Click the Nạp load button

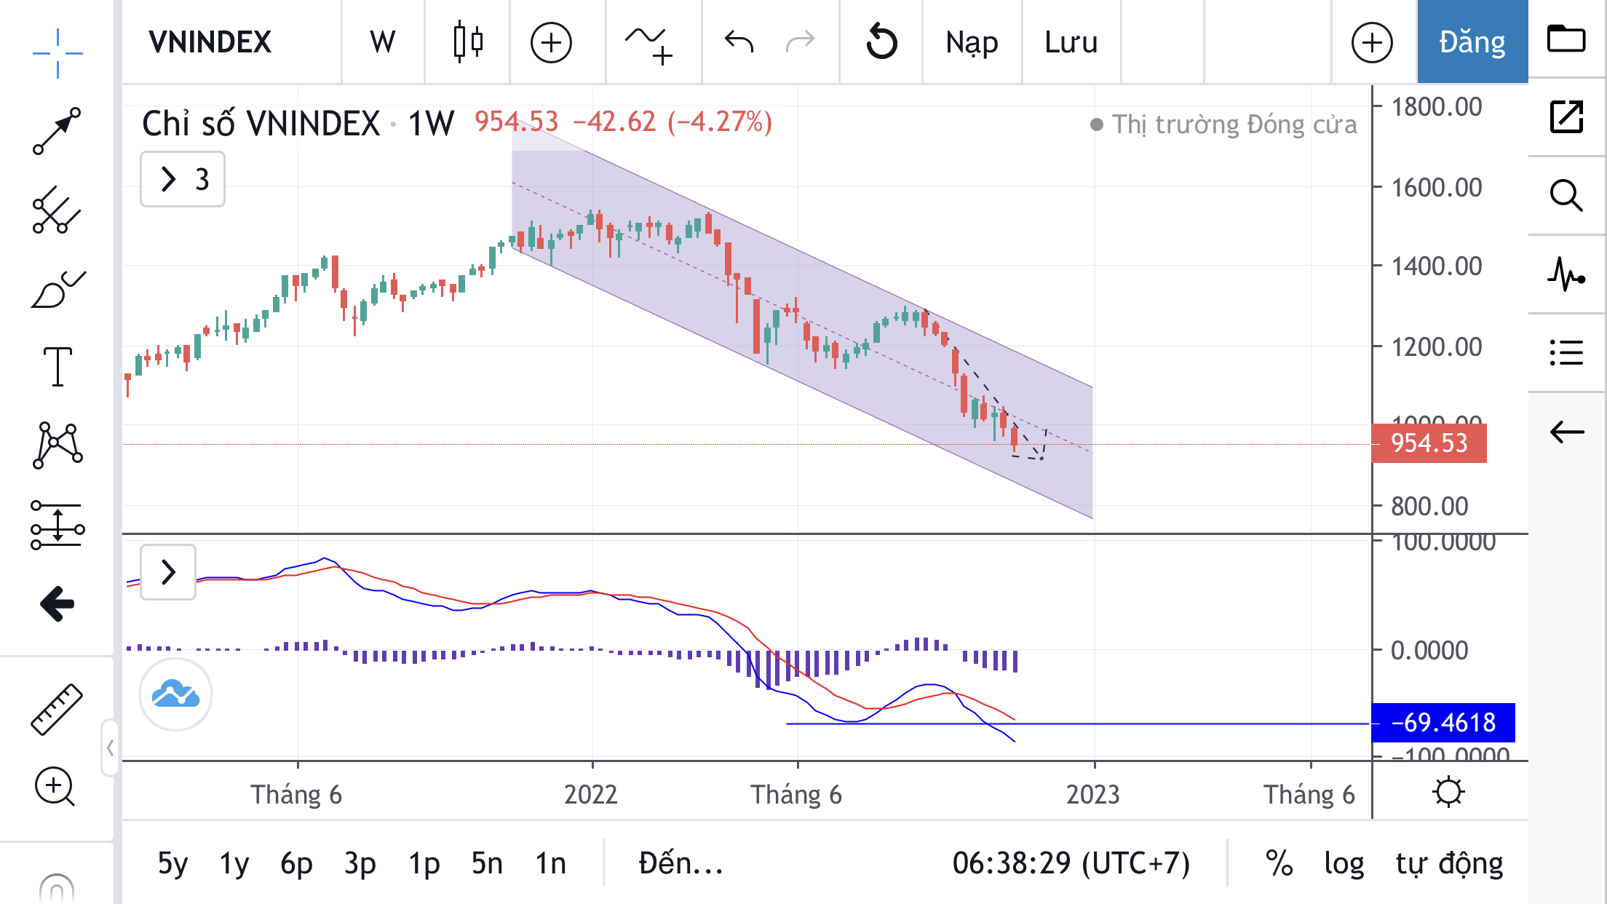[x=972, y=44]
